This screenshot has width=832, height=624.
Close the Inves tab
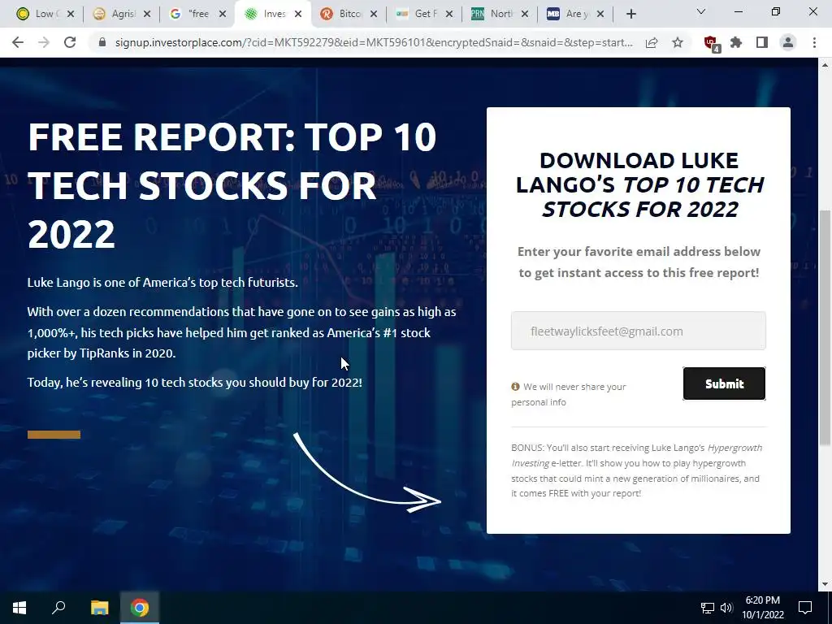point(298,14)
